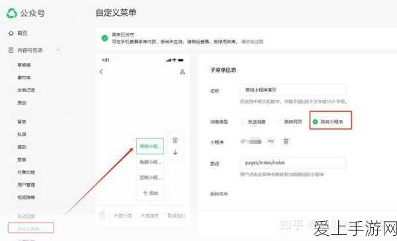Open 留言 in the sidebar
Viewport: 397px width, 241px height.
click(22, 122)
